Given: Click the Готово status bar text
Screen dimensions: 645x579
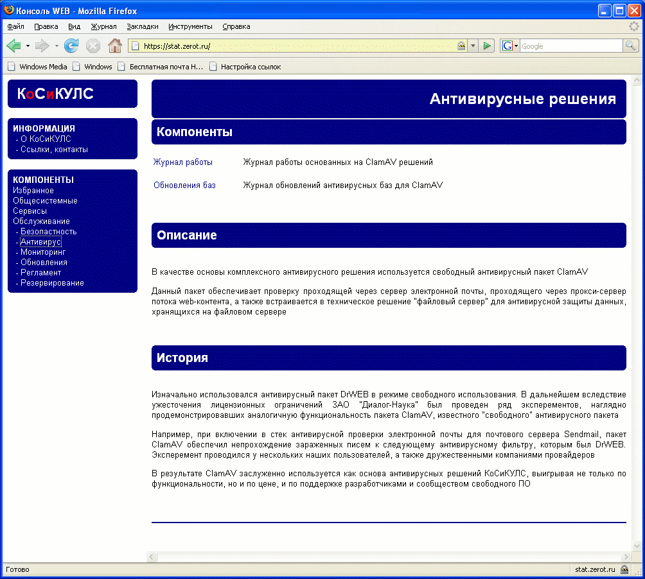Looking at the screenshot, I should click(x=17, y=569).
